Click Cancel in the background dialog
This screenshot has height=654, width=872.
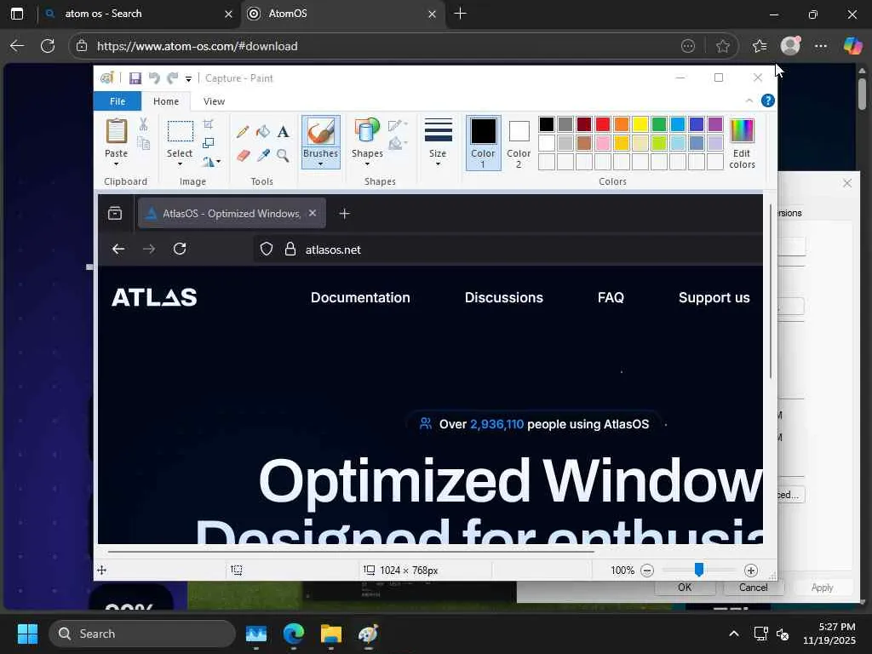click(753, 588)
